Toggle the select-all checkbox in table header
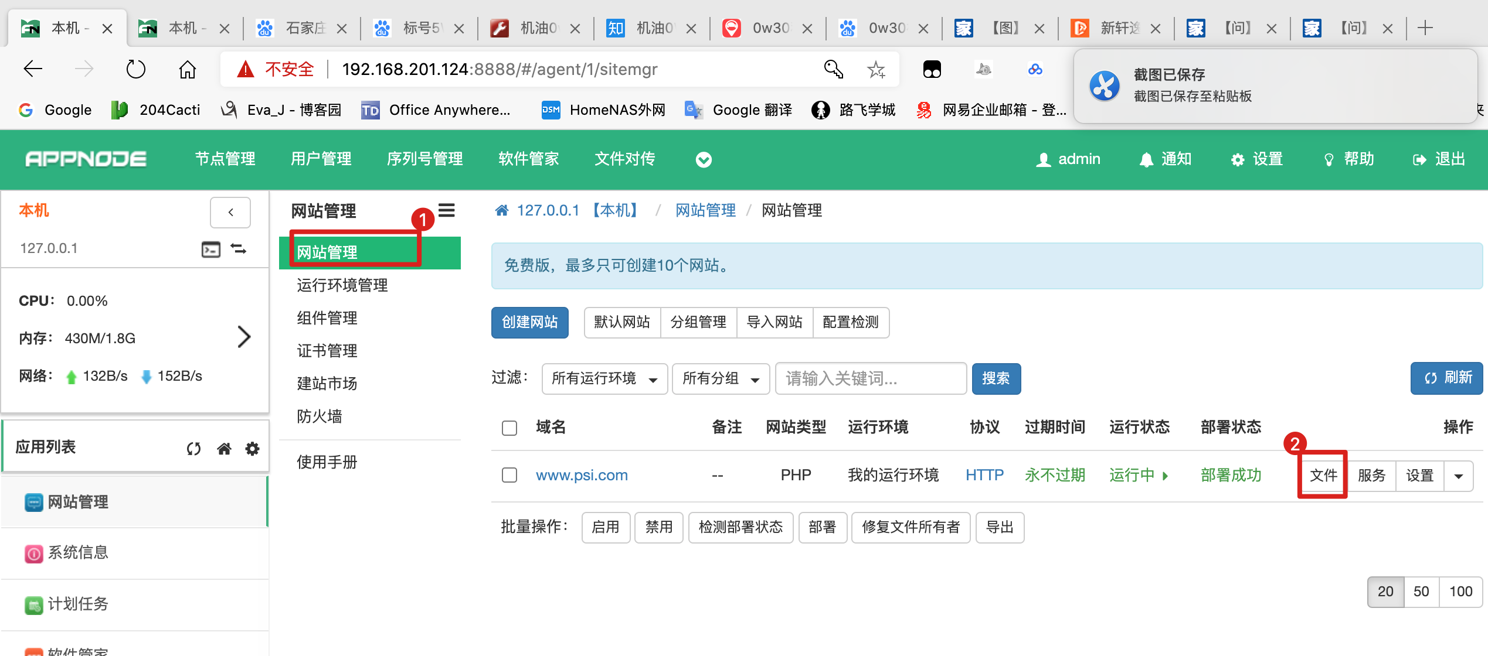 click(x=509, y=428)
